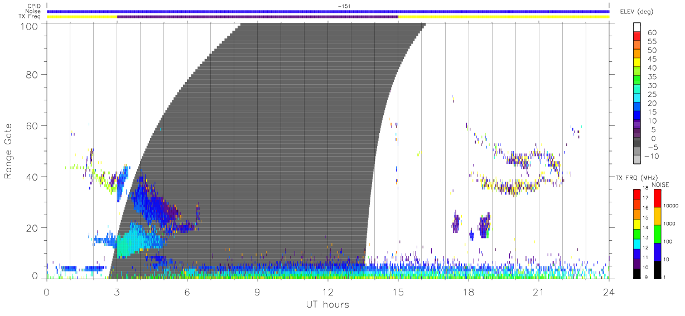Click NOISE legend label 1000
Screen dimensions: 685x316
[670, 223]
